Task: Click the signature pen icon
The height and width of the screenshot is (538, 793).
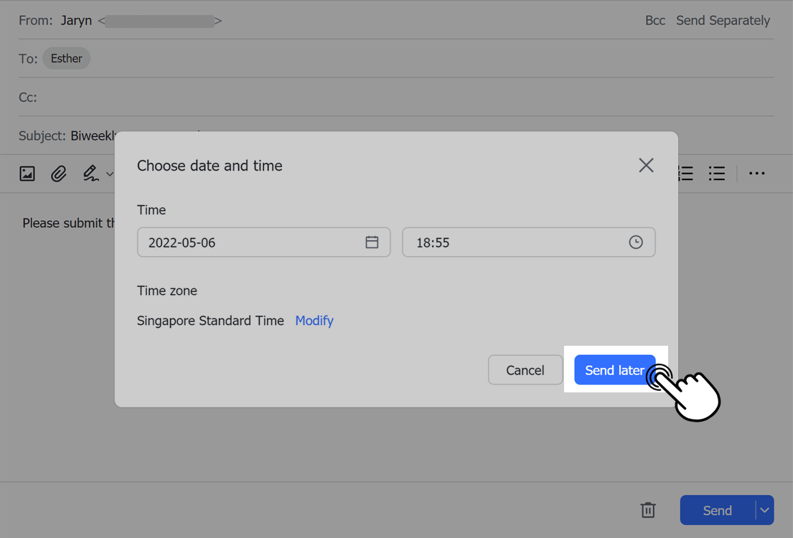Action: click(90, 174)
